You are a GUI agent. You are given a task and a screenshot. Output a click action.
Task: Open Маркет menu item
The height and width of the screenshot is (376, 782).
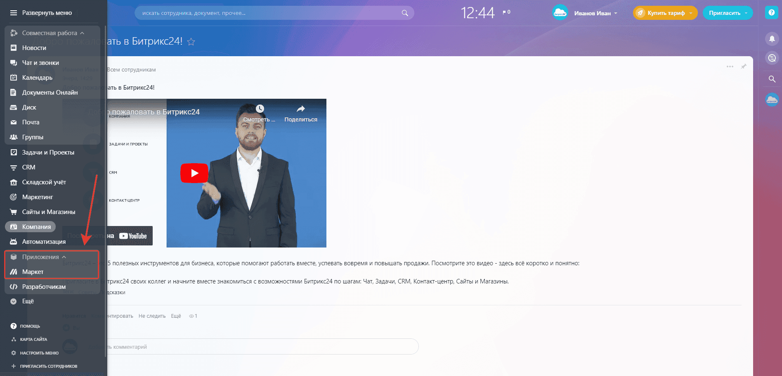33,272
